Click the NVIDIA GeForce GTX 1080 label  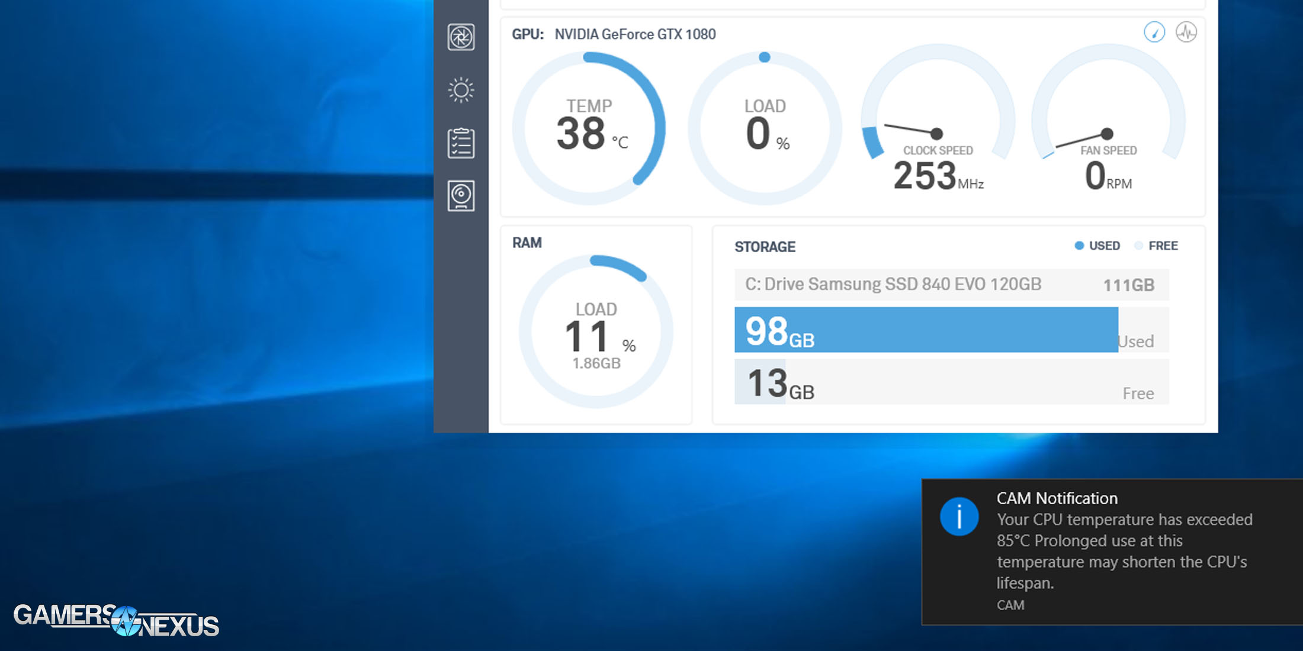click(635, 34)
